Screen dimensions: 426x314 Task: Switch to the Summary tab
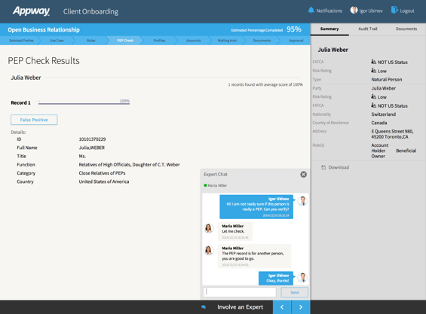tap(329, 29)
